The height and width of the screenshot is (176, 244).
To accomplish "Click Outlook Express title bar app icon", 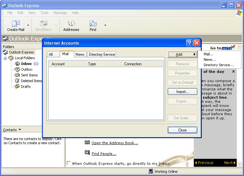I will click(4, 5).
